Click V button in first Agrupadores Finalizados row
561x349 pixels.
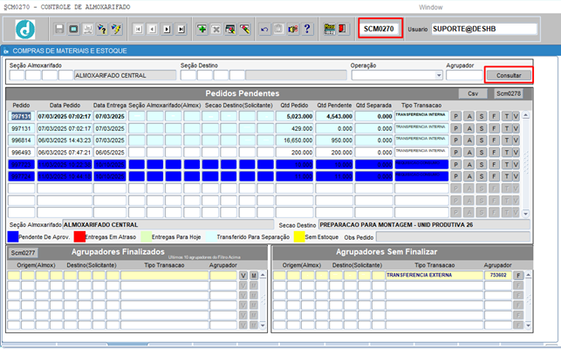[243, 276]
